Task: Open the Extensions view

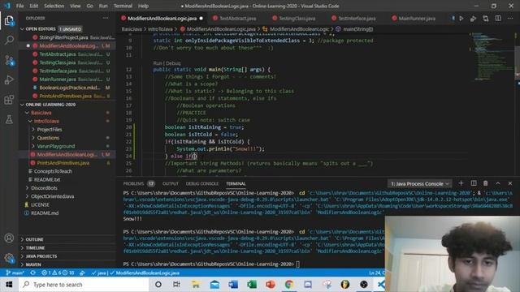Action: (x=9, y=100)
